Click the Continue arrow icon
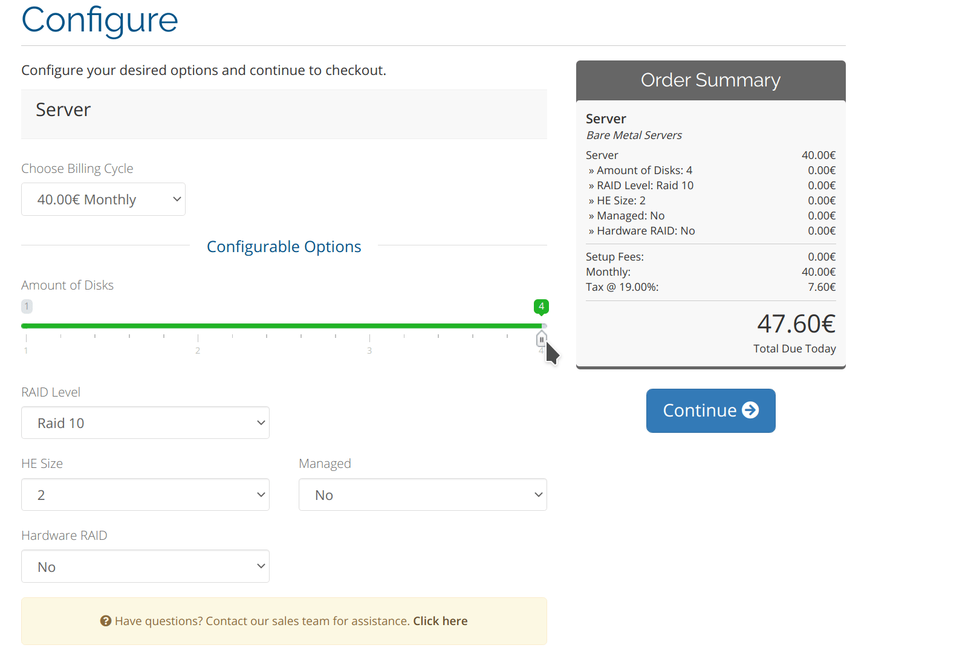 pos(750,410)
